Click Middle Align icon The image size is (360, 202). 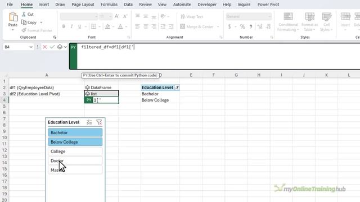coord(146,16)
